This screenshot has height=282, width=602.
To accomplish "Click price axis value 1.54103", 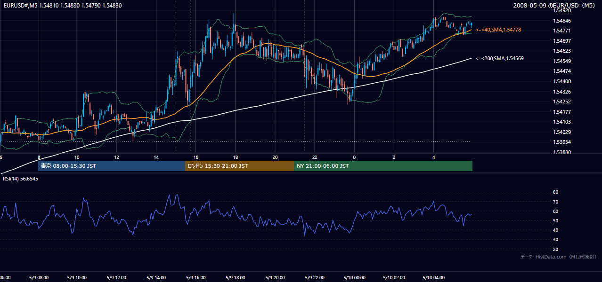I will (x=562, y=122).
